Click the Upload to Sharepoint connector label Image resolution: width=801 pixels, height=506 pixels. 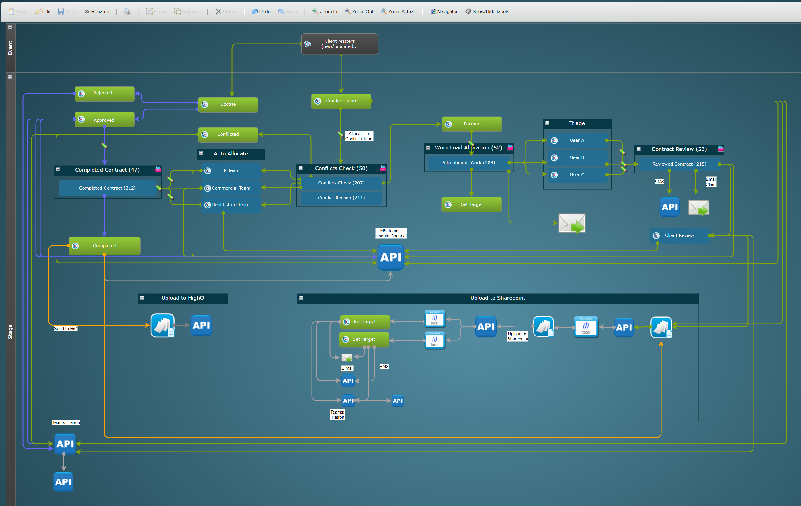click(x=517, y=336)
